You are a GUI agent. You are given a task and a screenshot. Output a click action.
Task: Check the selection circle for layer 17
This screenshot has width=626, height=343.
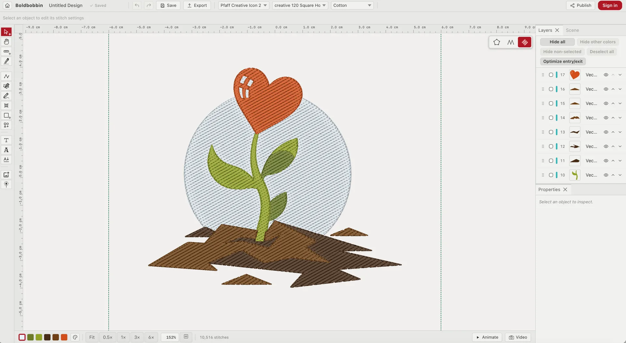click(551, 75)
